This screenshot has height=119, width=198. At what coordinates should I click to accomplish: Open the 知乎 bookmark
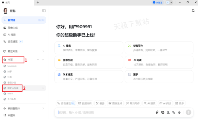[24, 71]
